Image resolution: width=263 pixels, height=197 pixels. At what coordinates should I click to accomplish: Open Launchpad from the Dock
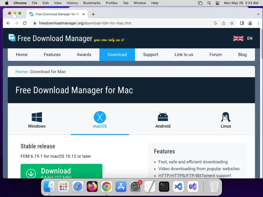[63, 186]
